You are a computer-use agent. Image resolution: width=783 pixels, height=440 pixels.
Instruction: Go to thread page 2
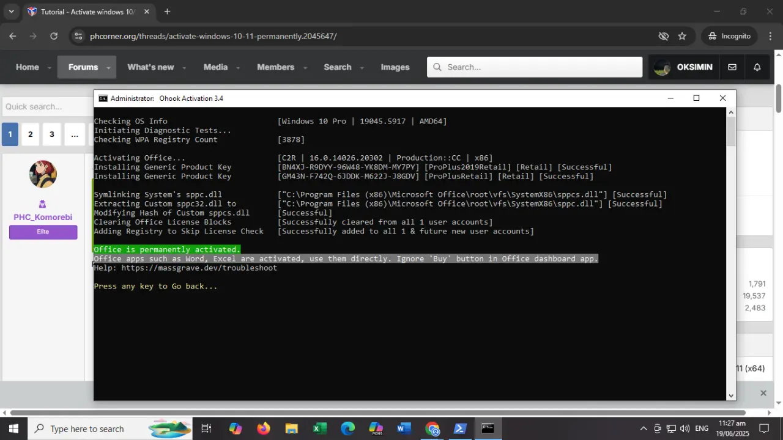[31, 134]
